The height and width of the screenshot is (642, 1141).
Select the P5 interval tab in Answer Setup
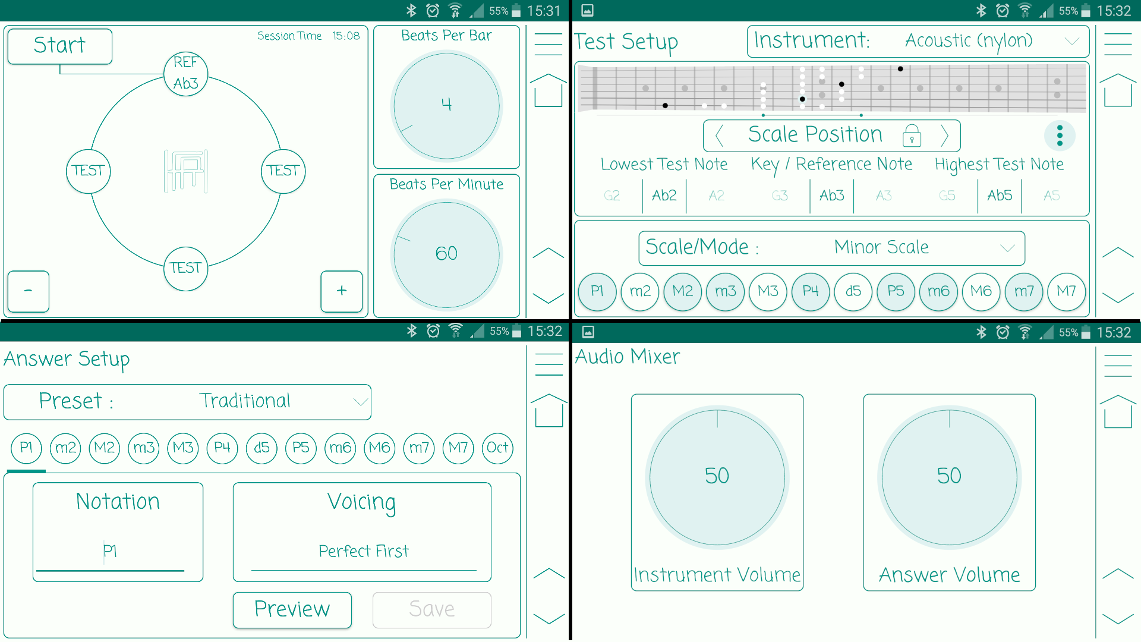[301, 448]
